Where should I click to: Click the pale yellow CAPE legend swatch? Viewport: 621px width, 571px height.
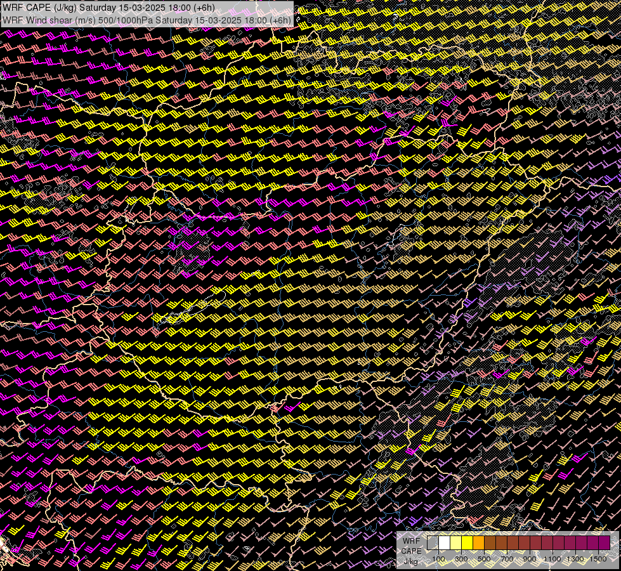(456, 542)
